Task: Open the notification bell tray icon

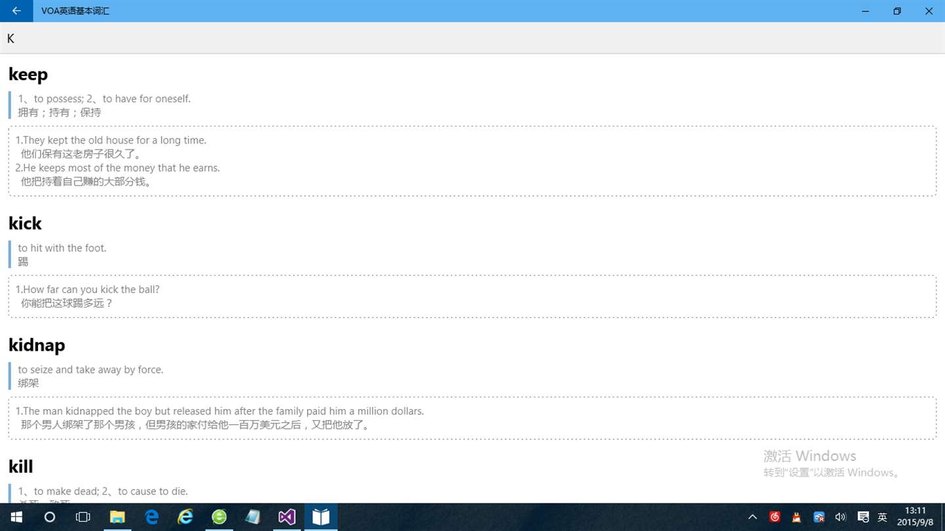Action: pyautogui.click(x=797, y=517)
